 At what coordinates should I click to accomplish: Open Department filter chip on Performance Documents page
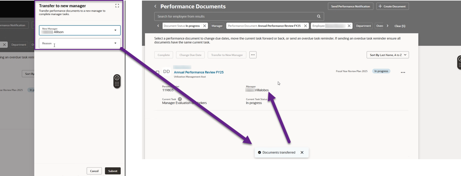(363, 26)
